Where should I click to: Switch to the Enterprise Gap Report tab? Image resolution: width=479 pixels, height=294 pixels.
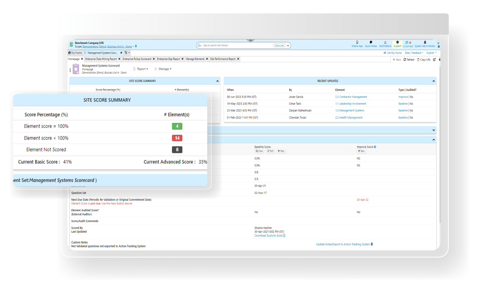tap(168, 59)
